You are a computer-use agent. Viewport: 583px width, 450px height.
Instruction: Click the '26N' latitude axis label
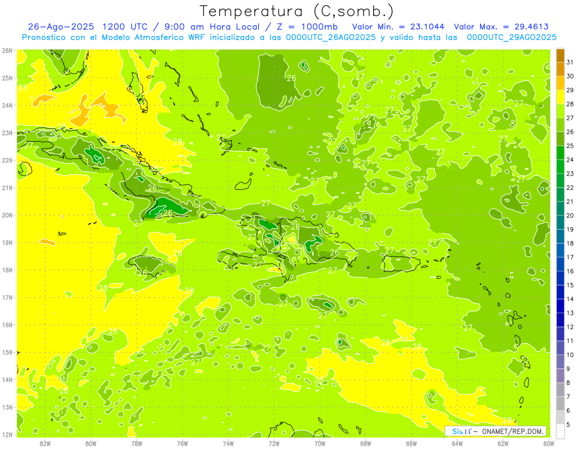point(8,50)
